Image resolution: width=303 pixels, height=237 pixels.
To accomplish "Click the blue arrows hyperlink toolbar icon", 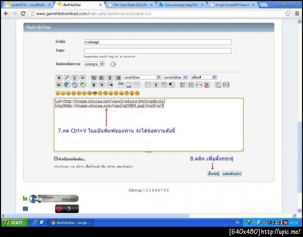I will point(75,85).
